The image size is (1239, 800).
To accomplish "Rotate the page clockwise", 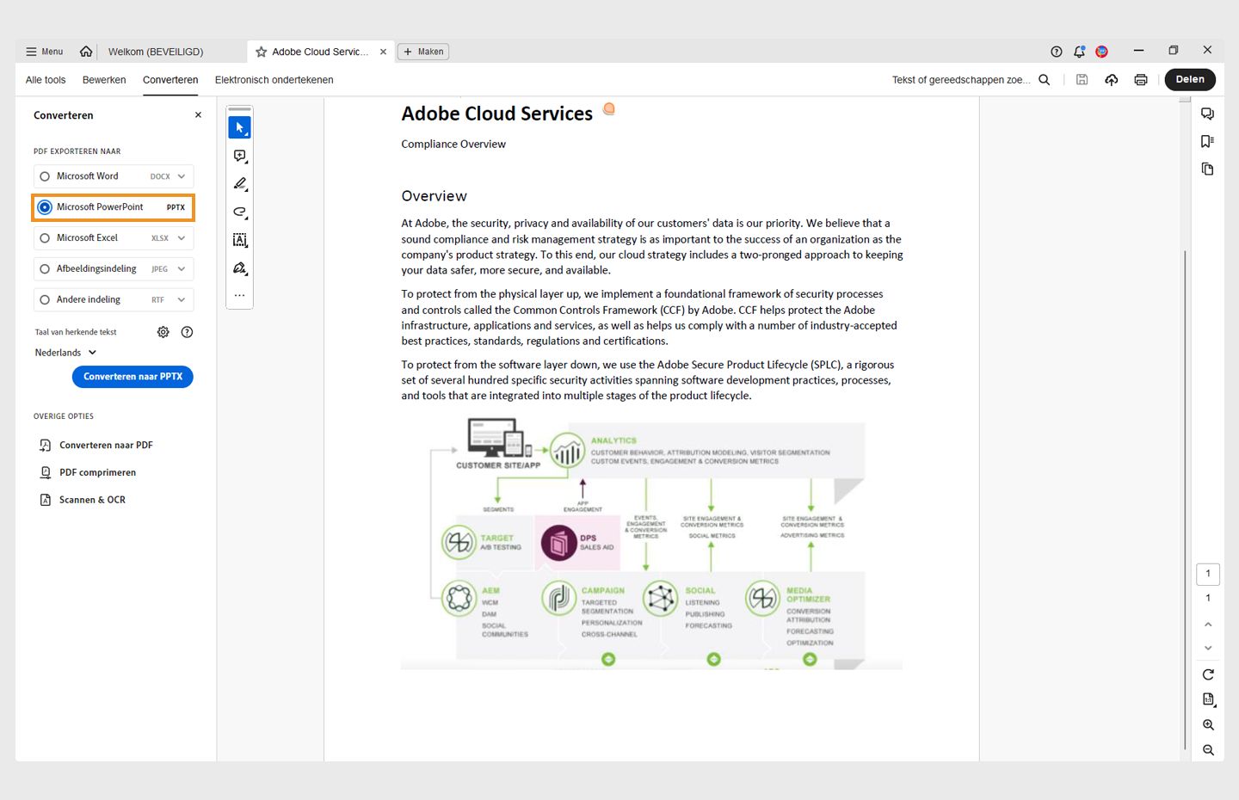I will (1207, 674).
